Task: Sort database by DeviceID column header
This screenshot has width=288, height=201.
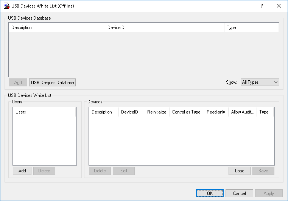Action: [164, 28]
